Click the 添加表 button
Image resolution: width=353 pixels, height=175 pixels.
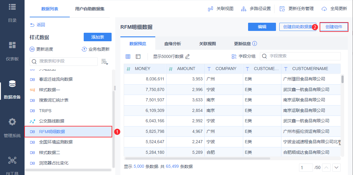(x=98, y=37)
